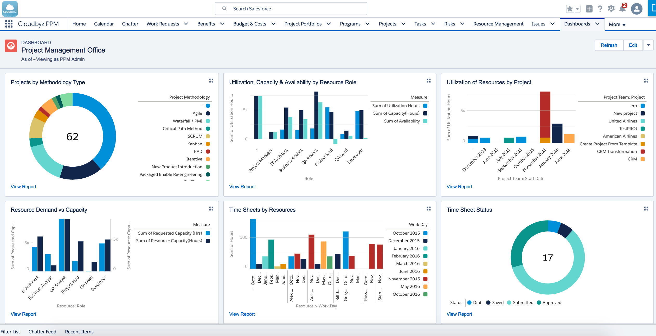Open the user profile avatar
The height and width of the screenshot is (336, 656).
[636, 9]
